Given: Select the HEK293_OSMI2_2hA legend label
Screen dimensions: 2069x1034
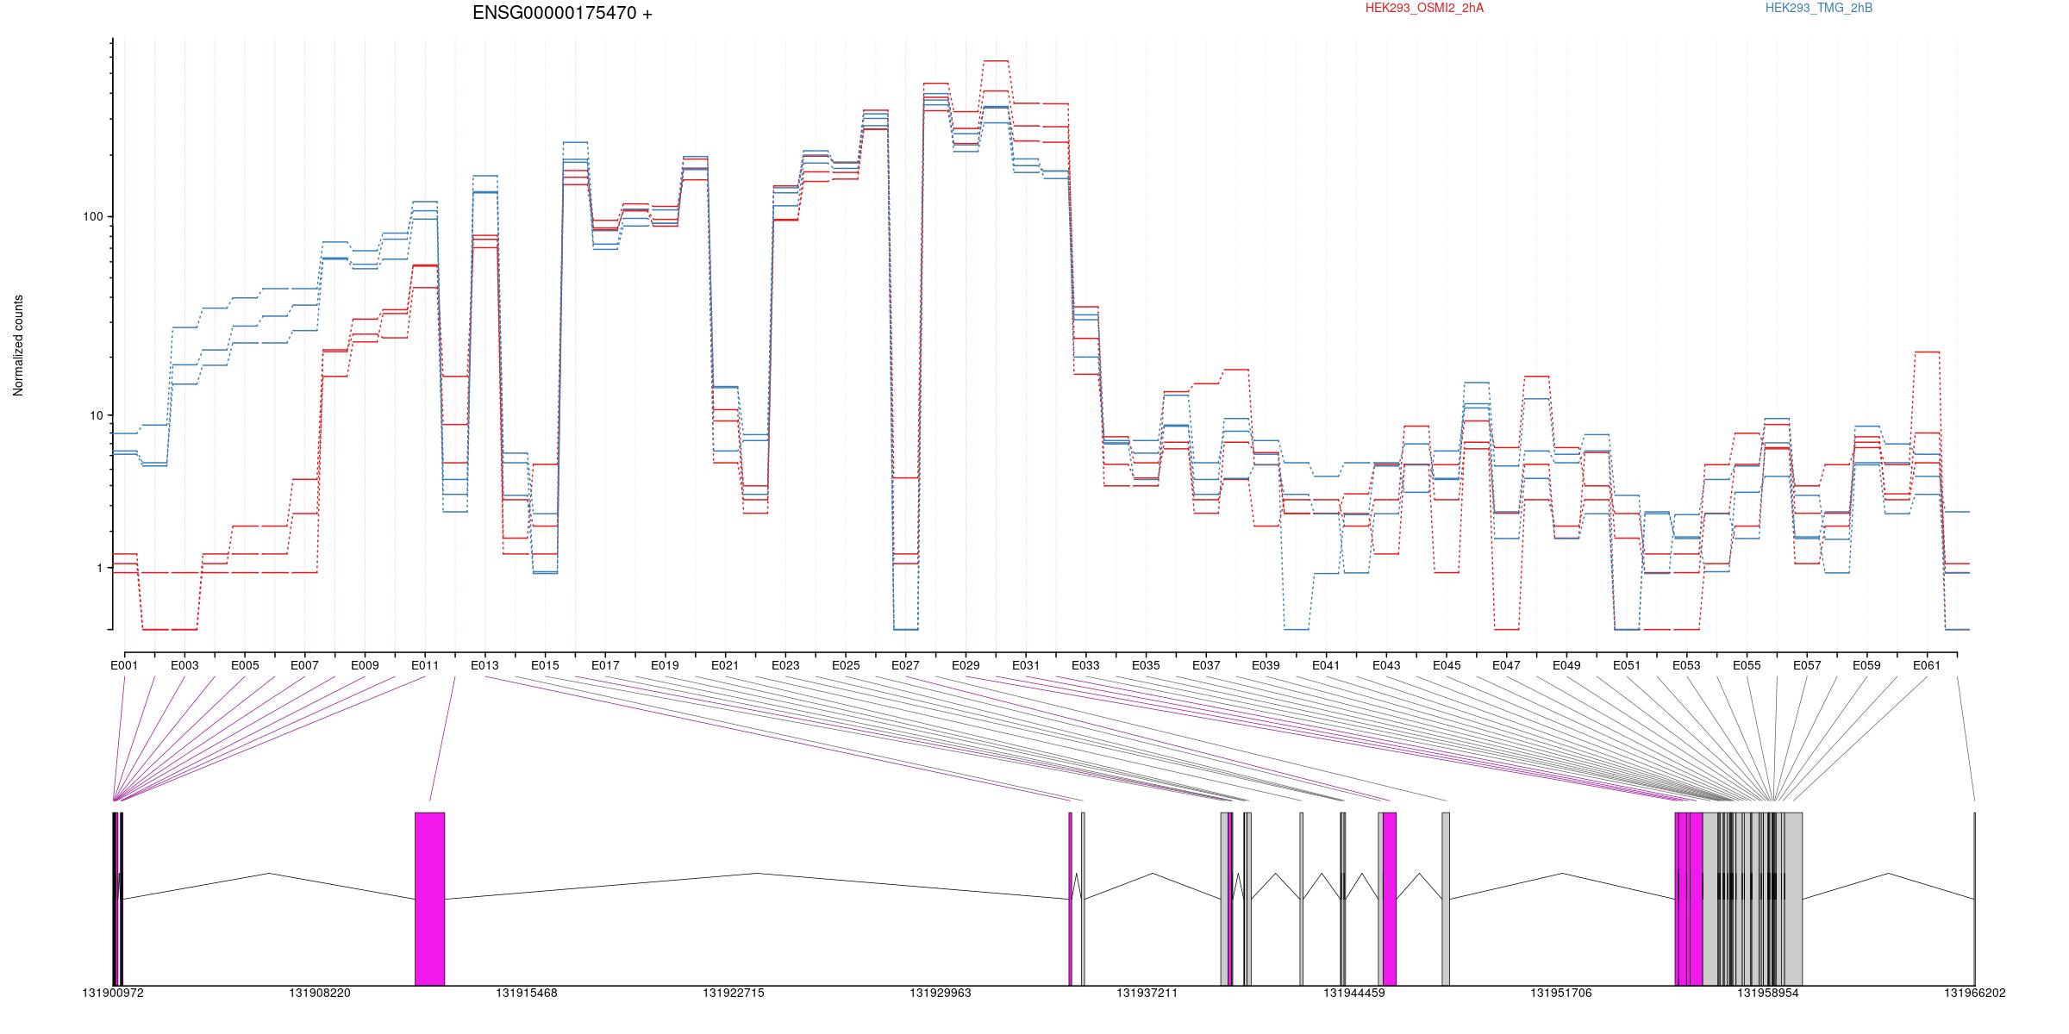Looking at the screenshot, I should [1424, 8].
